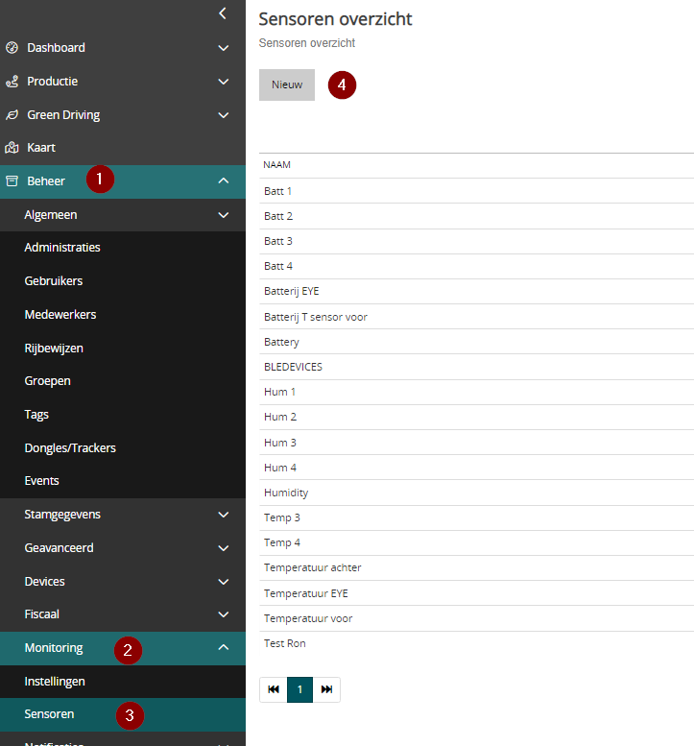Open sensor row Temperatuur EYE
Viewport: 694px width, 746px height.
point(477,593)
